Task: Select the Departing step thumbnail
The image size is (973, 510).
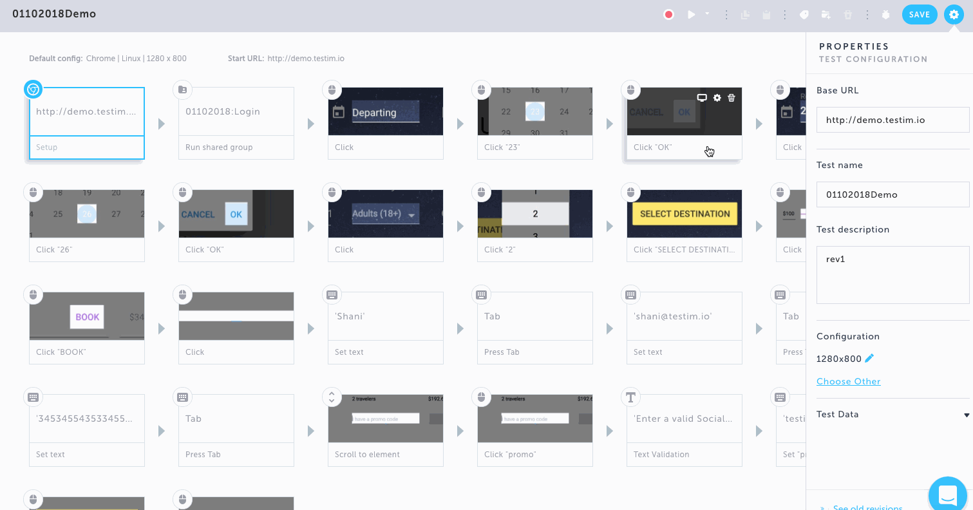Action: 386,111
